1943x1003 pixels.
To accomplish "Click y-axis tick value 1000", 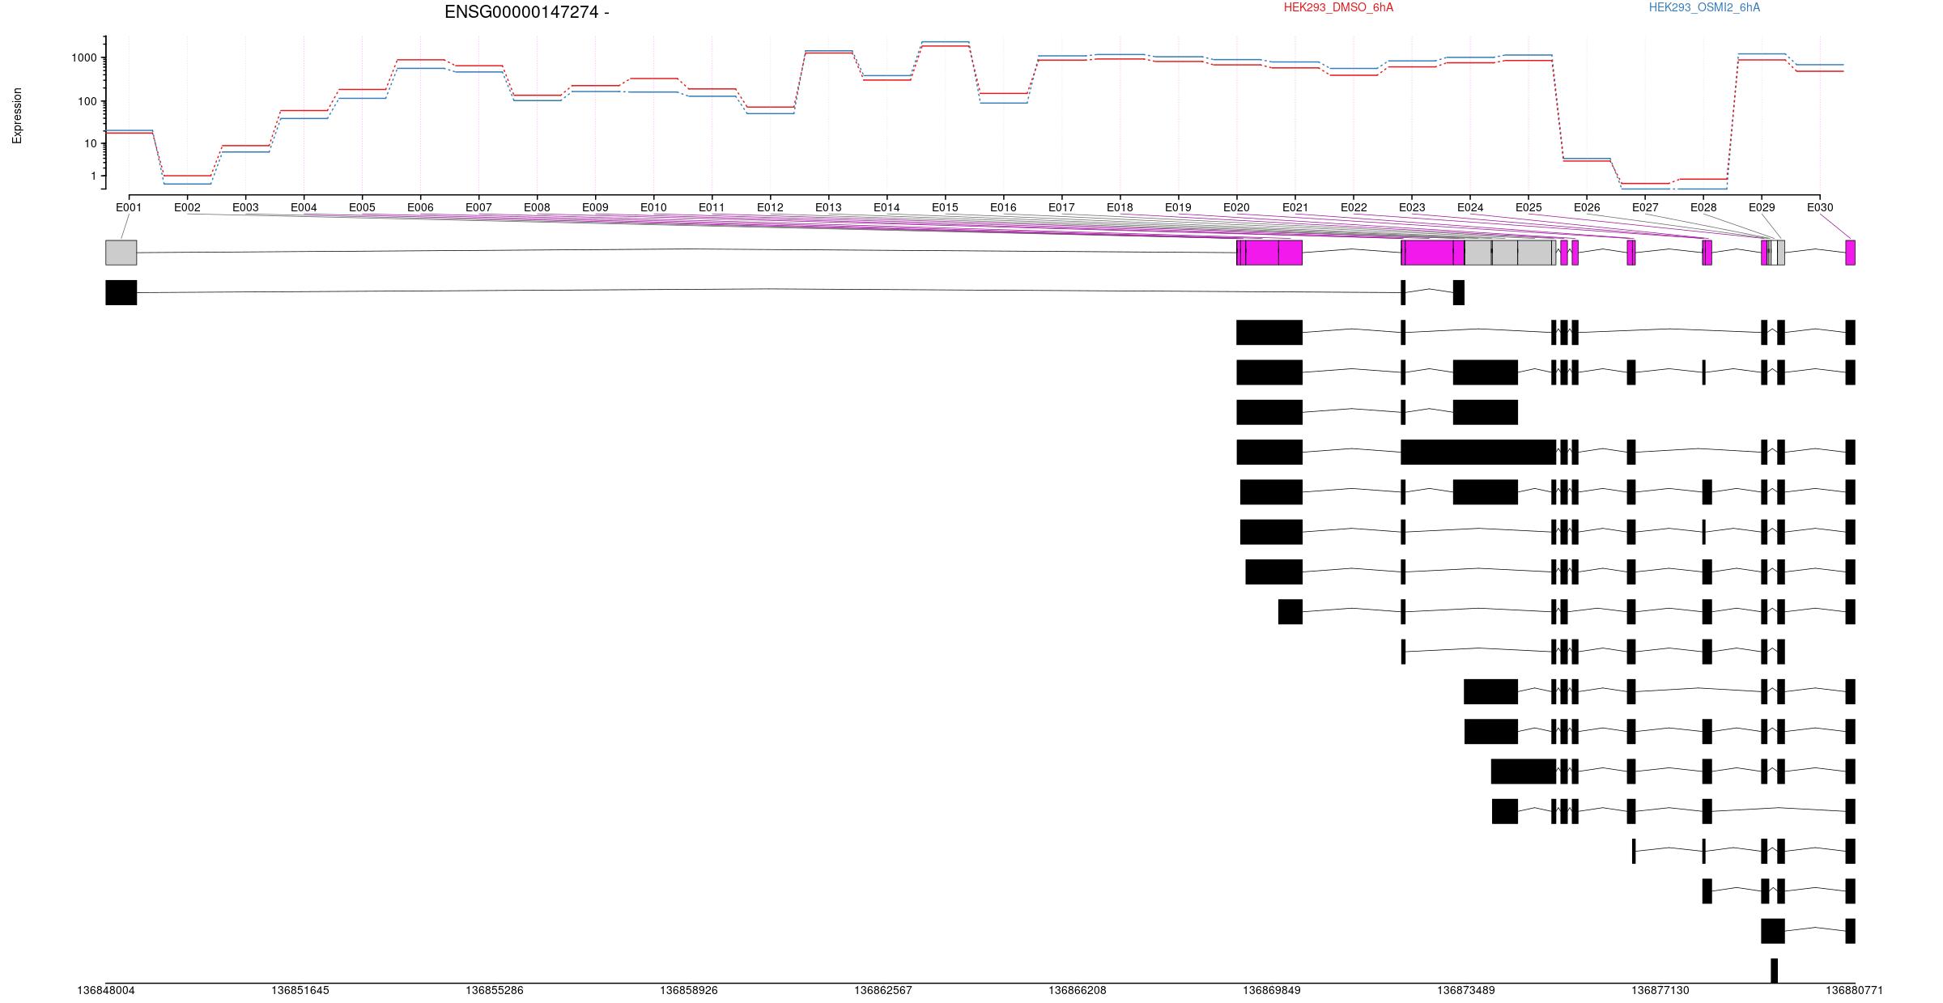I will click(x=84, y=57).
